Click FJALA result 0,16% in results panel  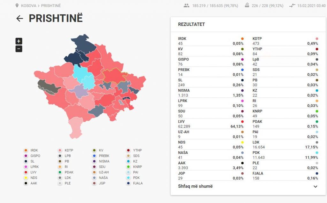(x=312, y=178)
